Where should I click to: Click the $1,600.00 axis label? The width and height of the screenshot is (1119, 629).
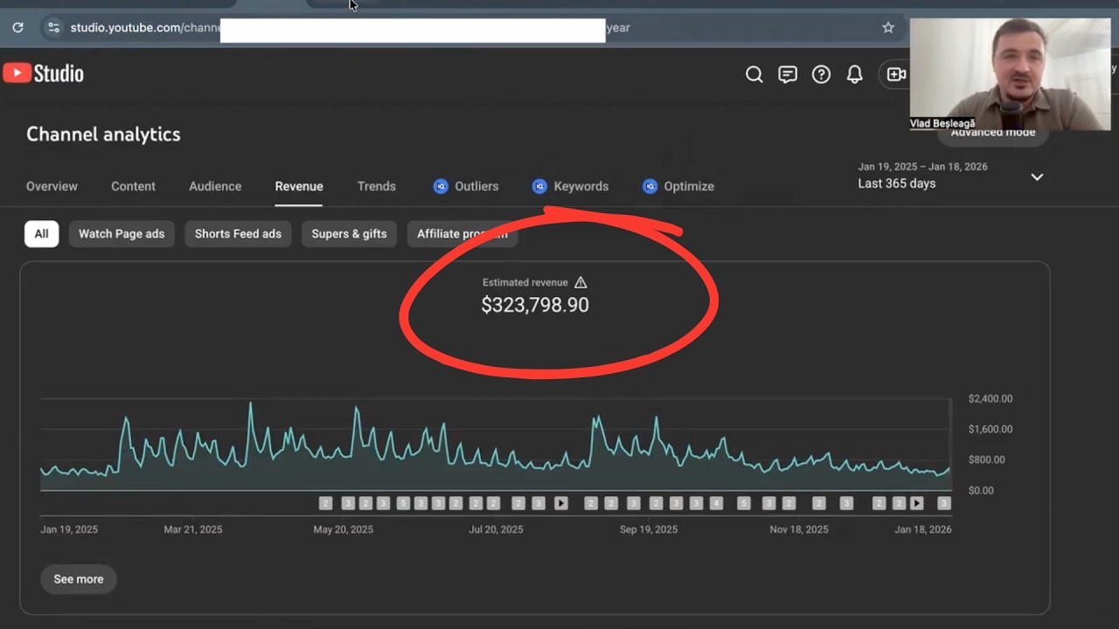tap(990, 429)
